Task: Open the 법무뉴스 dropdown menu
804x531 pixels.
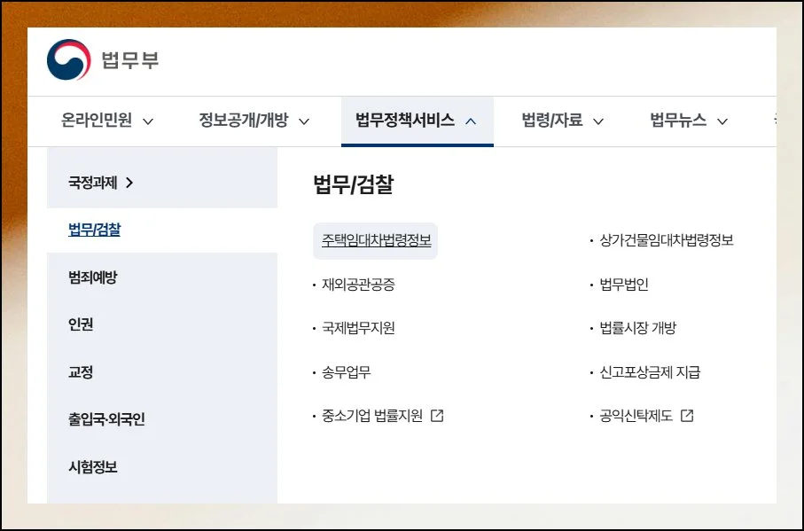Action: (x=722, y=121)
